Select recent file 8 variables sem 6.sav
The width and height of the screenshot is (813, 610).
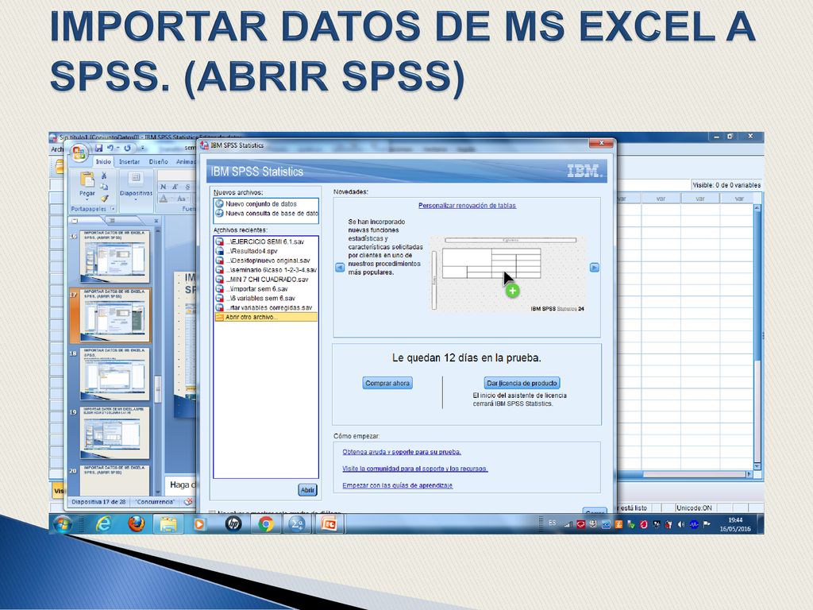[266, 299]
